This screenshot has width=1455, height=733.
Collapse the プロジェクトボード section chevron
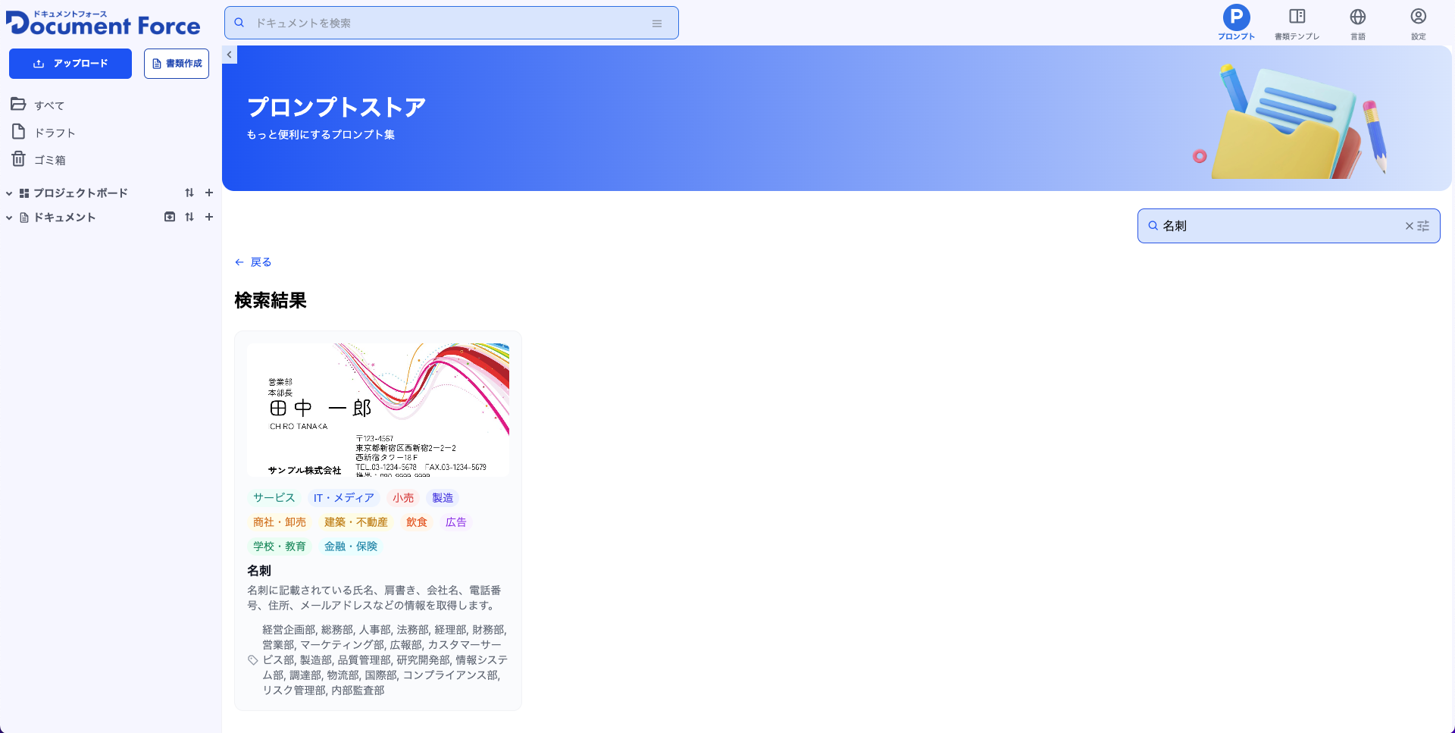[9, 193]
